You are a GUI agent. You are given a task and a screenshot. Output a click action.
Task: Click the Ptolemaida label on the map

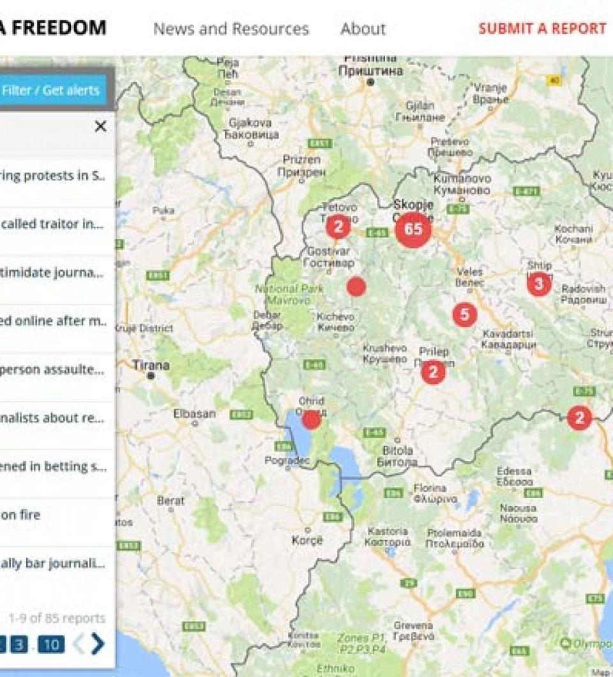tap(455, 538)
